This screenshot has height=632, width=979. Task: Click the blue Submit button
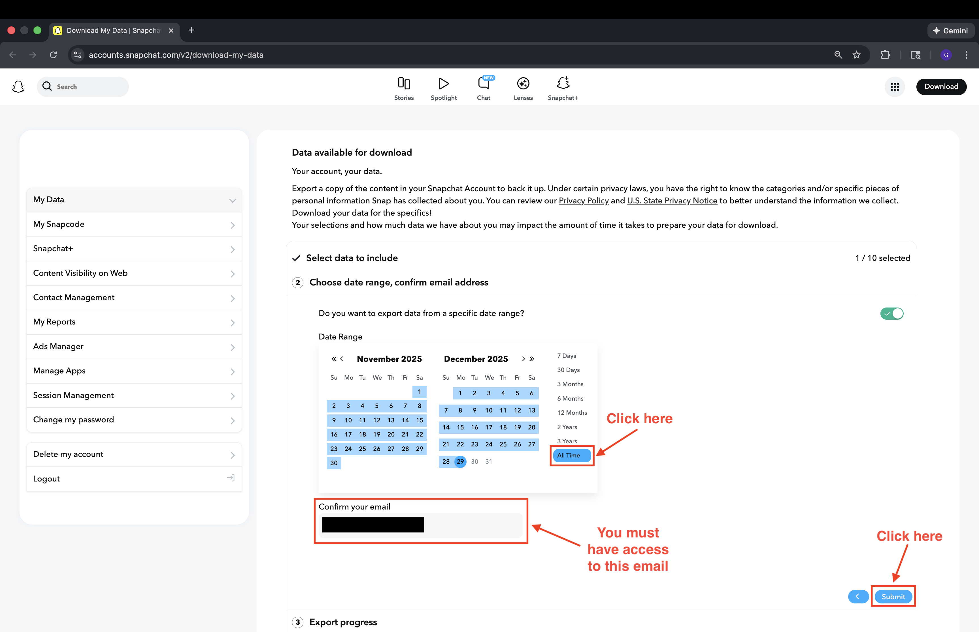tap(893, 596)
